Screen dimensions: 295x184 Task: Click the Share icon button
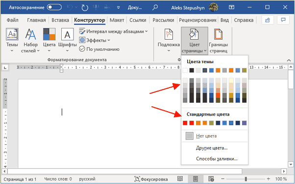pyautogui.click(x=268, y=20)
